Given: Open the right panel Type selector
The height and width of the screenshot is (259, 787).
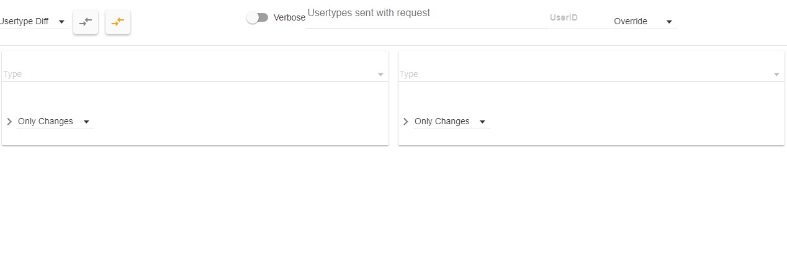Looking at the screenshot, I should pos(583,74).
